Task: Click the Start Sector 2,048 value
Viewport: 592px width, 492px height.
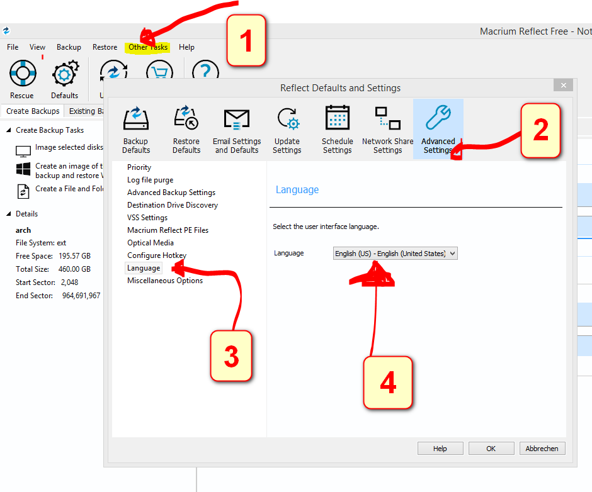Action: (69, 282)
